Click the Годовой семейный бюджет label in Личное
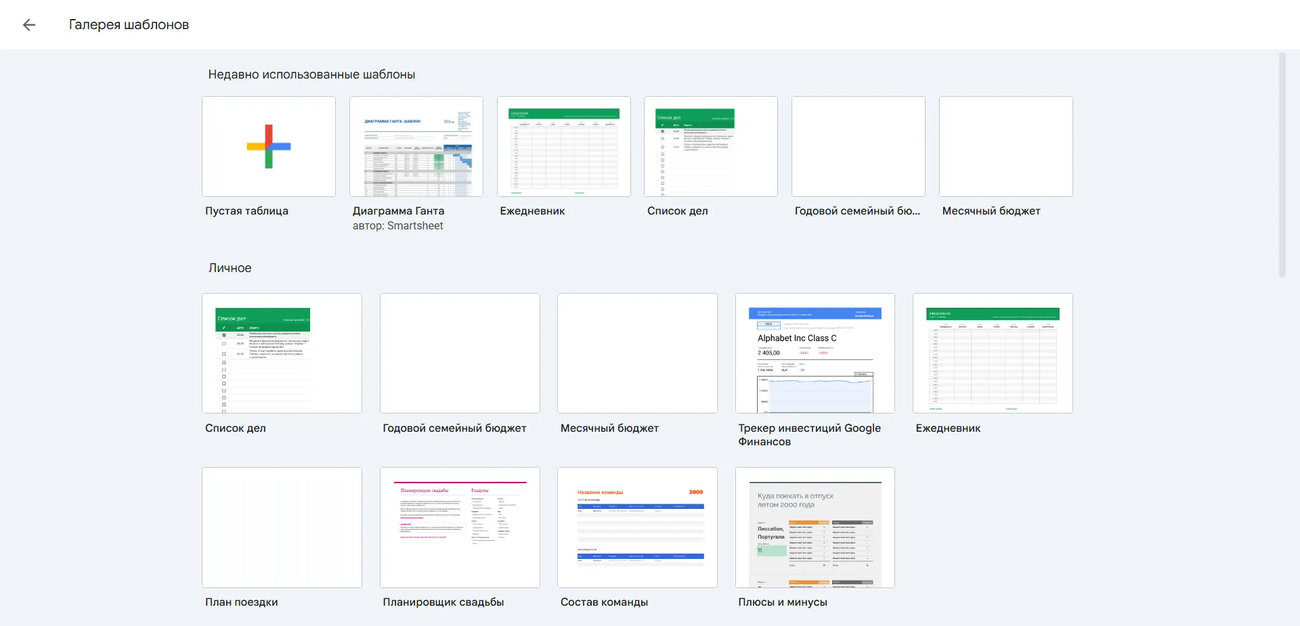Viewport: 1300px width, 626px height. pyautogui.click(x=454, y=428)
